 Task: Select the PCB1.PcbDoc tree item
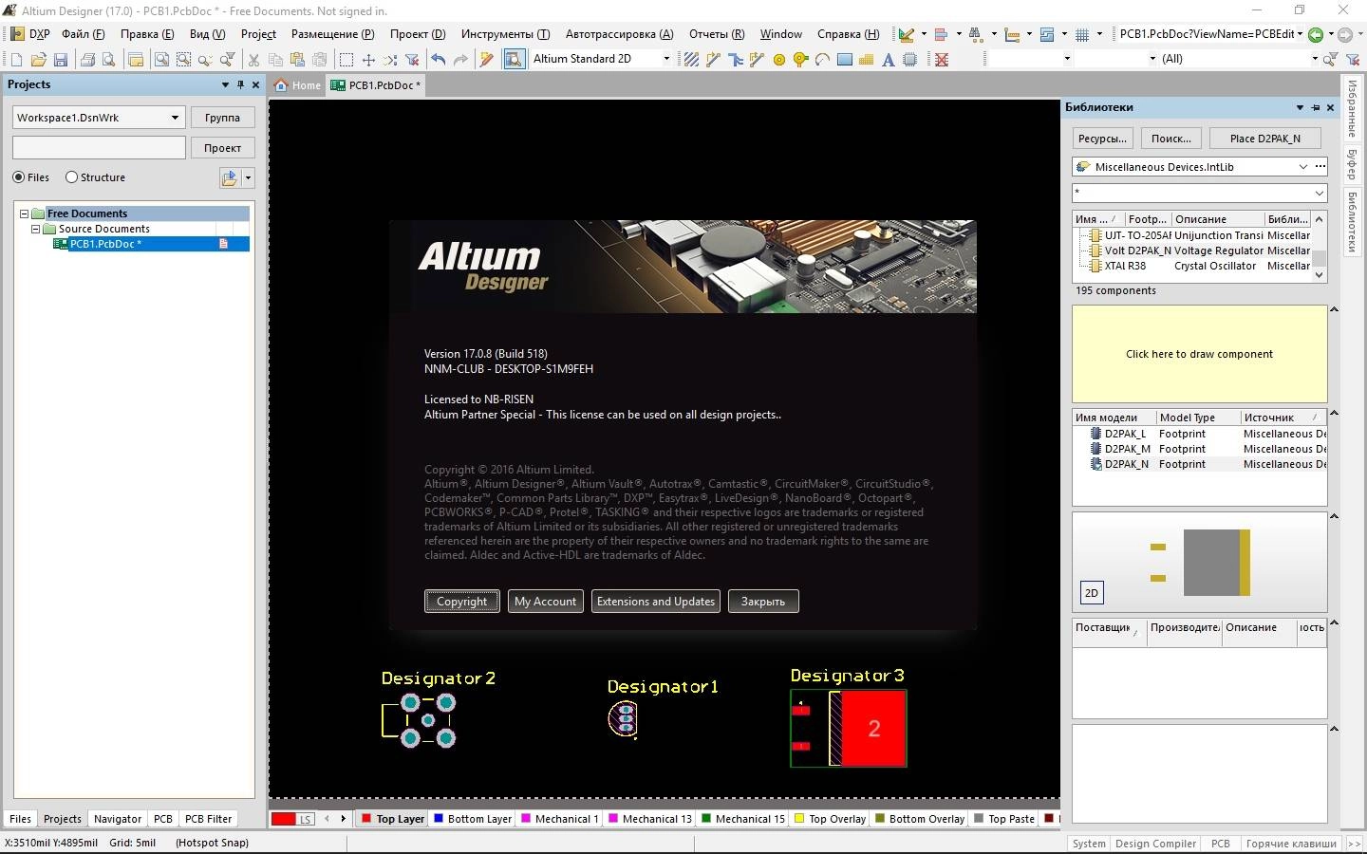149,244
